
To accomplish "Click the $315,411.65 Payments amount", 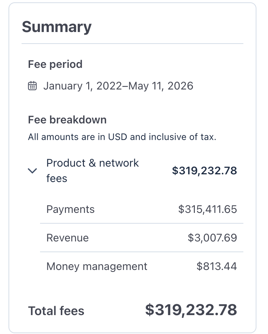I will click(x=208, y=209).
